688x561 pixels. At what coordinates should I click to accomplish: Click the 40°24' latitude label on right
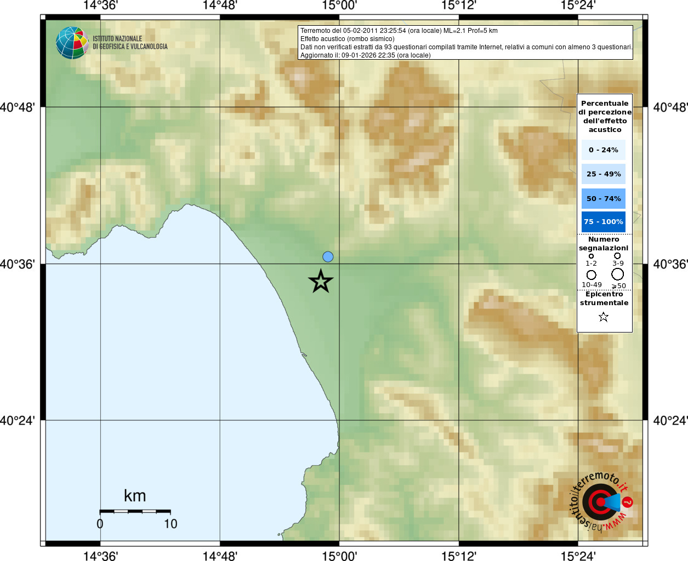(670, 421)
